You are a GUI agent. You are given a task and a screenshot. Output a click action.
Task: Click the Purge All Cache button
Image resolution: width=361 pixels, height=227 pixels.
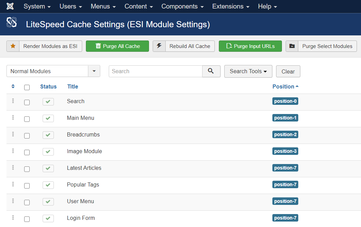tap(117, 46)
